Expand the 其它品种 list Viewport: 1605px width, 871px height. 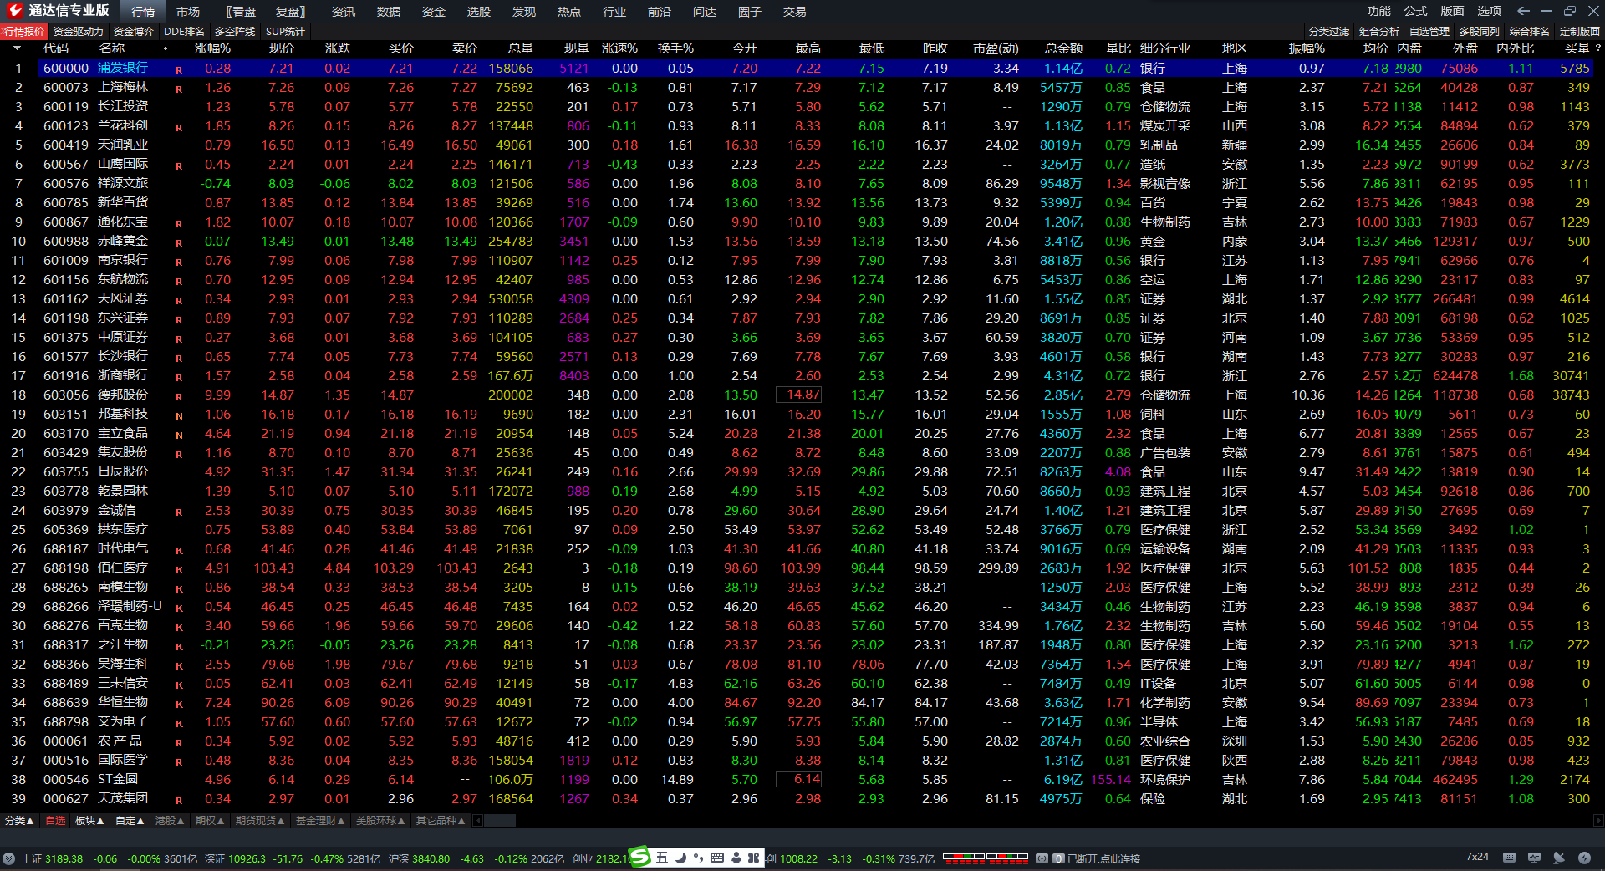coord(441,821)
